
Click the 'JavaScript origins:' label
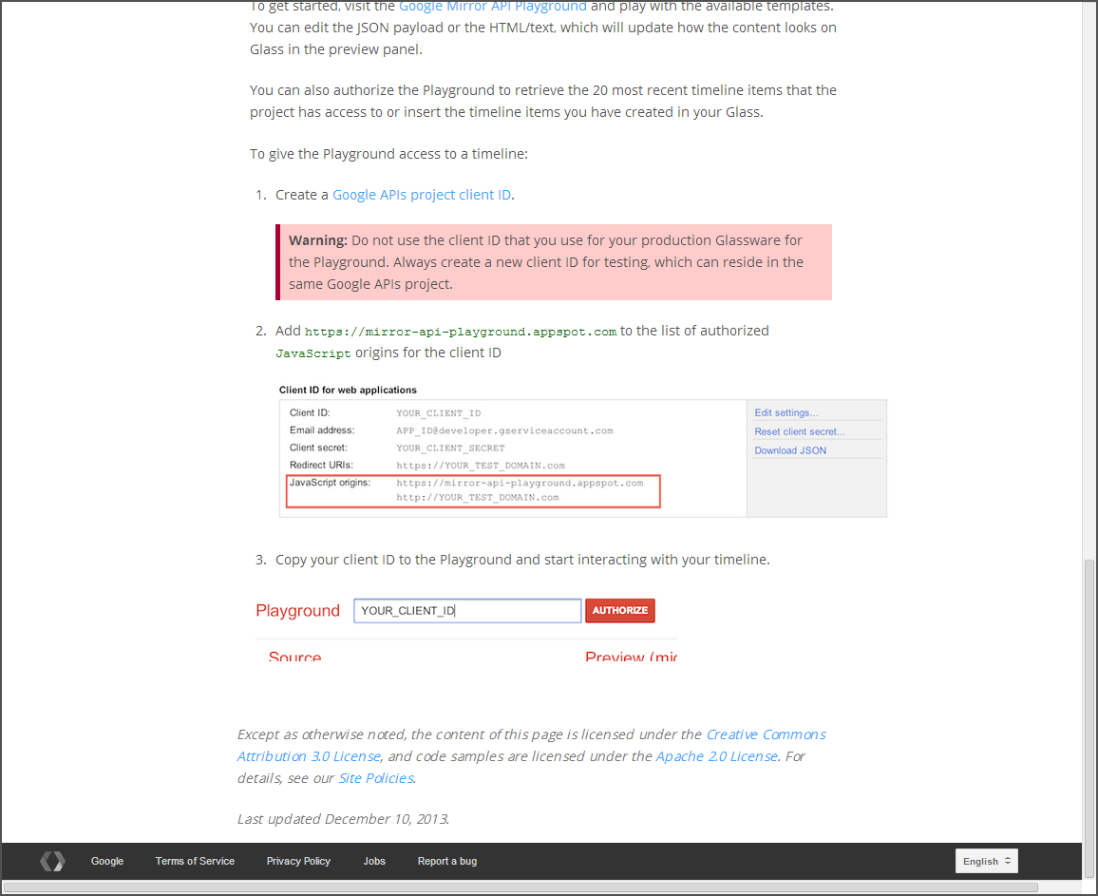pos(330,483)
